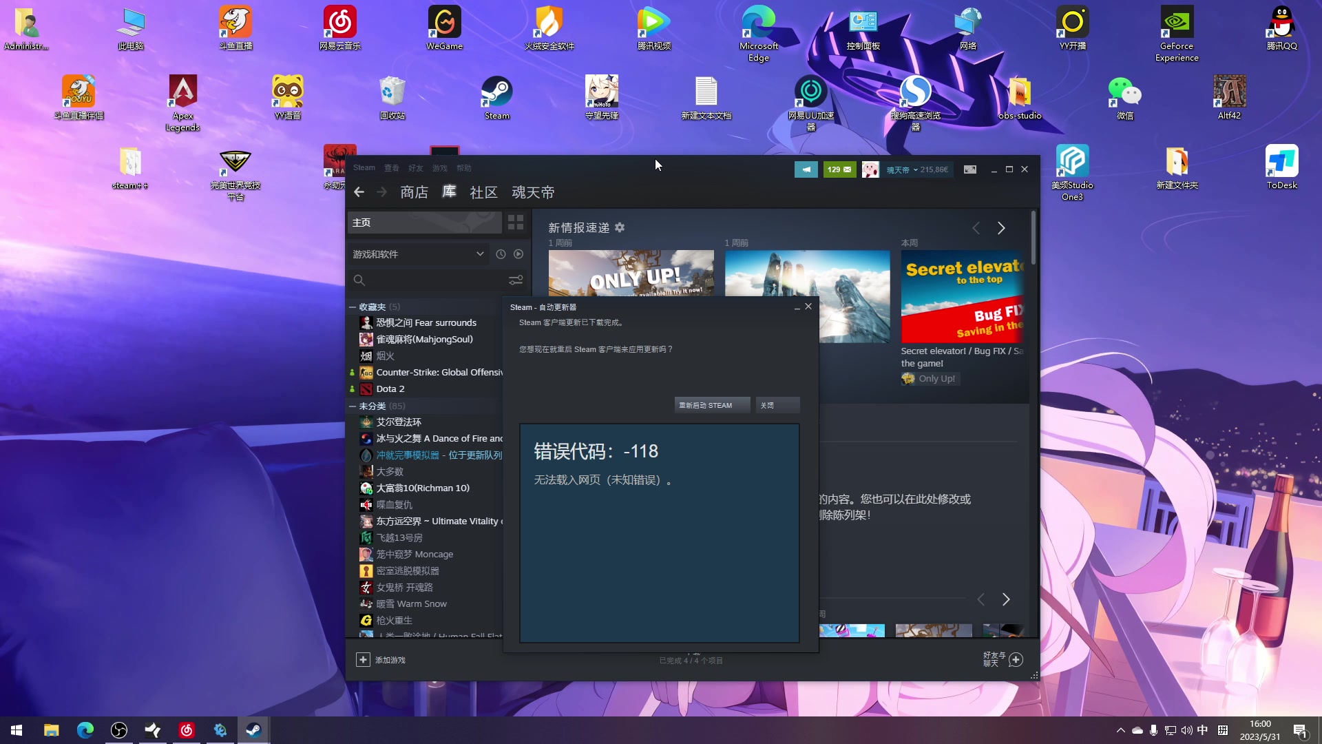Click the recent activity clock icon

point(501,254)
